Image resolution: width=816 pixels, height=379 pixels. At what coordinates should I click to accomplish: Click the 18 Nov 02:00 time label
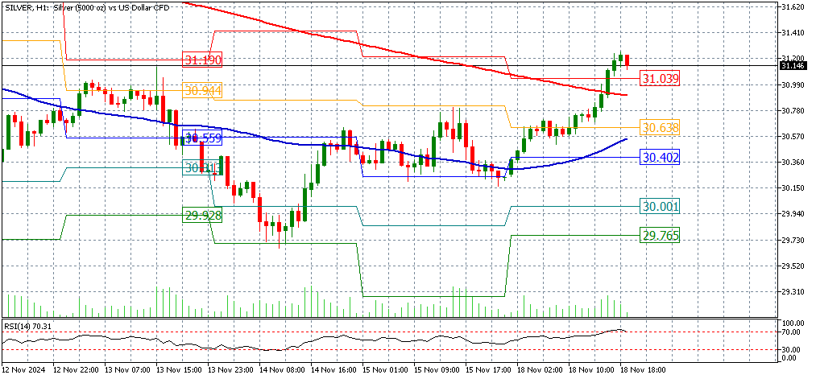click(540, 369)
